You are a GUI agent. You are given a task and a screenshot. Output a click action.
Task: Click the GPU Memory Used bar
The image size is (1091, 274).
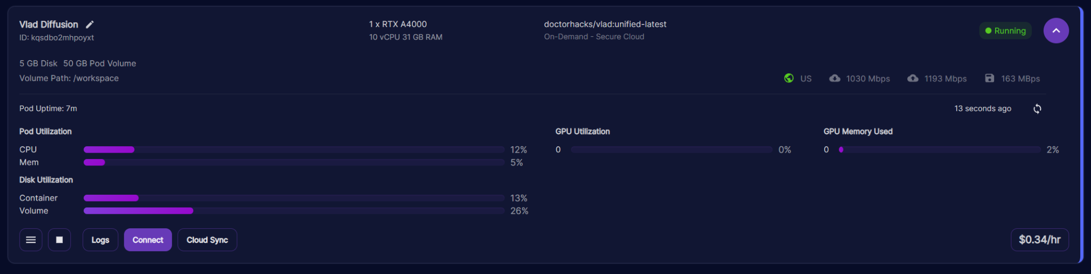point(940,150)
